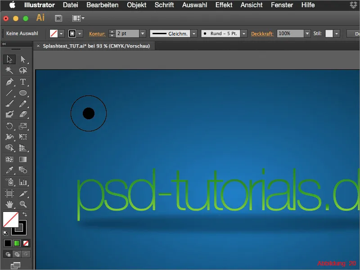Screen dimensions: 360x270
Task: Select the Pen tool
Action: pos(9,82)
